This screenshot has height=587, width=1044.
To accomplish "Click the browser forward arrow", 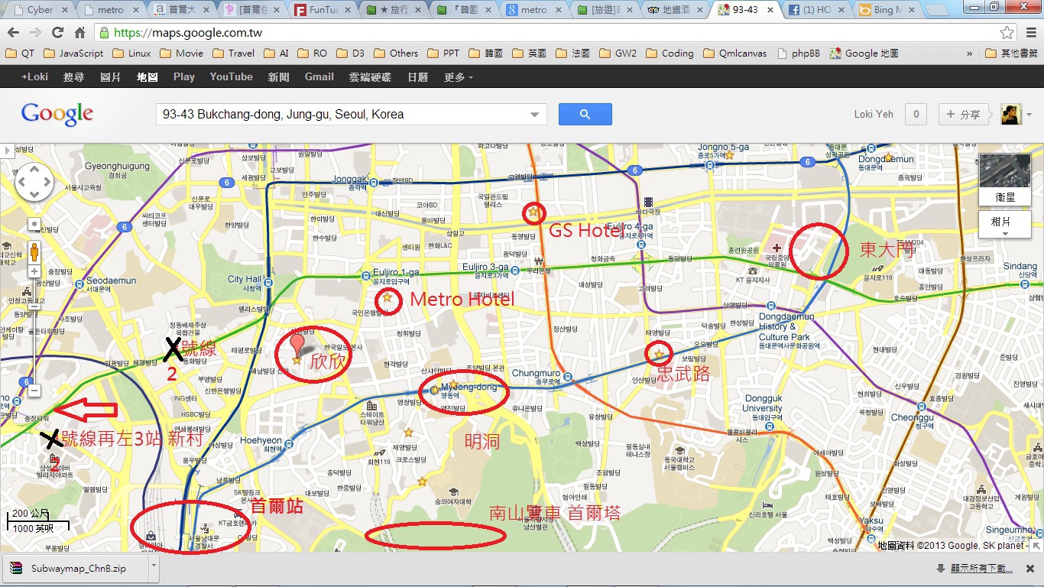I will pos(35,33).
